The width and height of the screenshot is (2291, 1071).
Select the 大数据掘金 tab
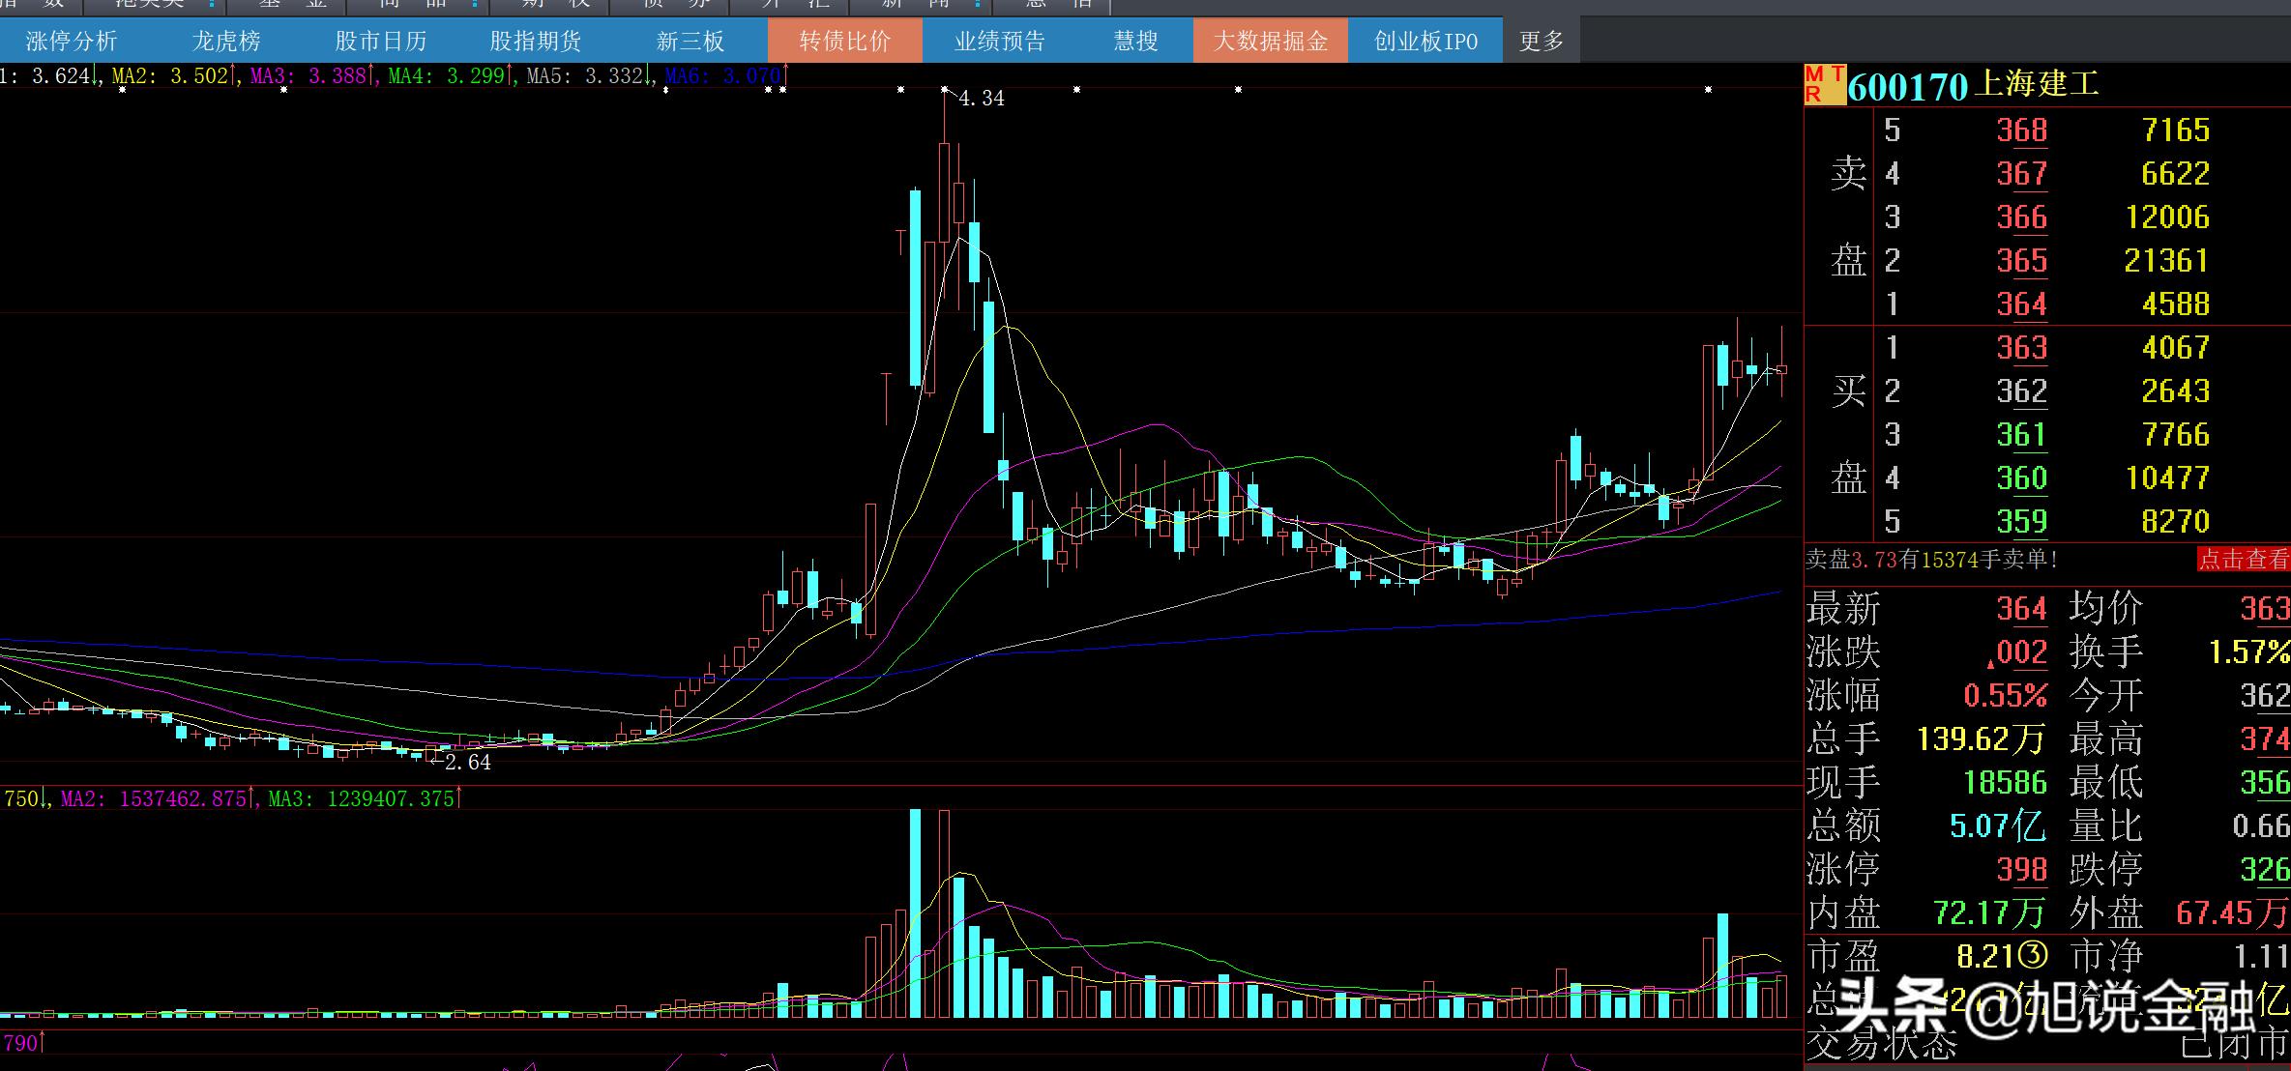1270,41
